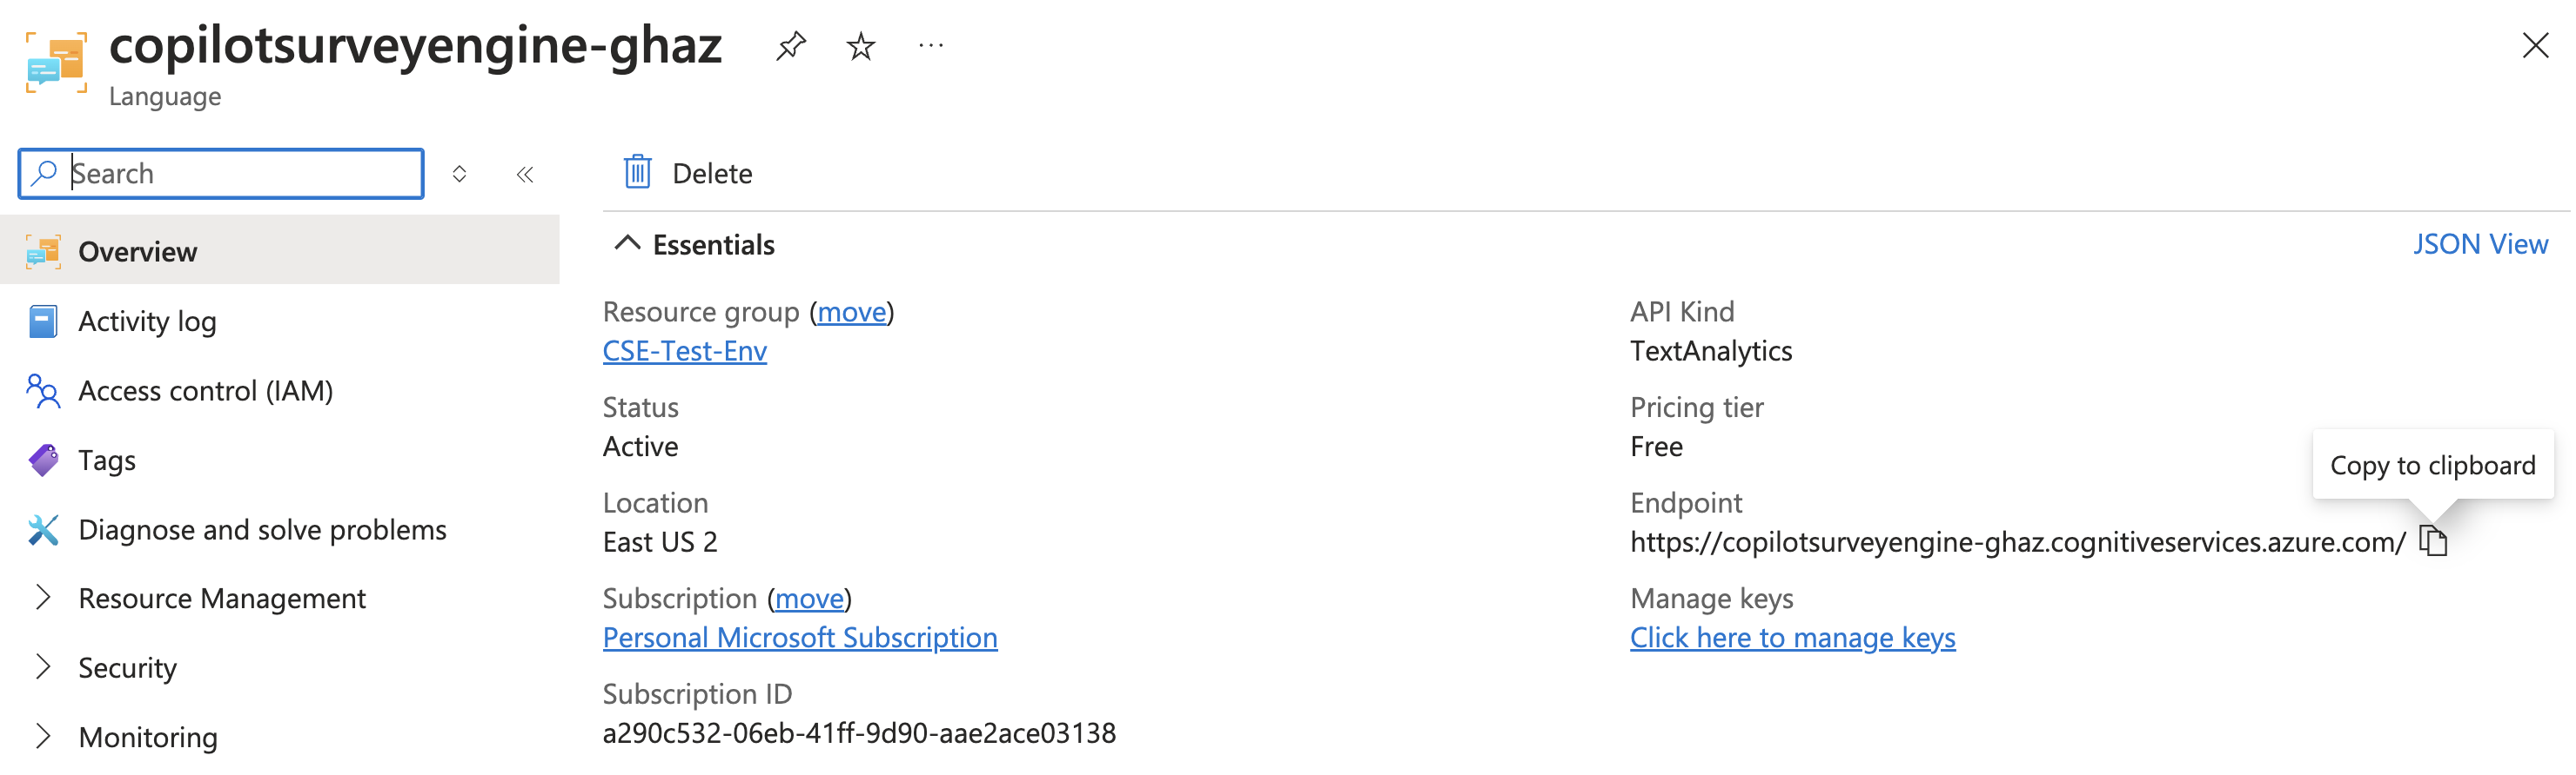
Task: Click the Resource Management label
Action: point(222,599)
